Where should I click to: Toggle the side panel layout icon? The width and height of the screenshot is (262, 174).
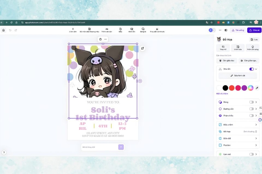tap(226, 30)
